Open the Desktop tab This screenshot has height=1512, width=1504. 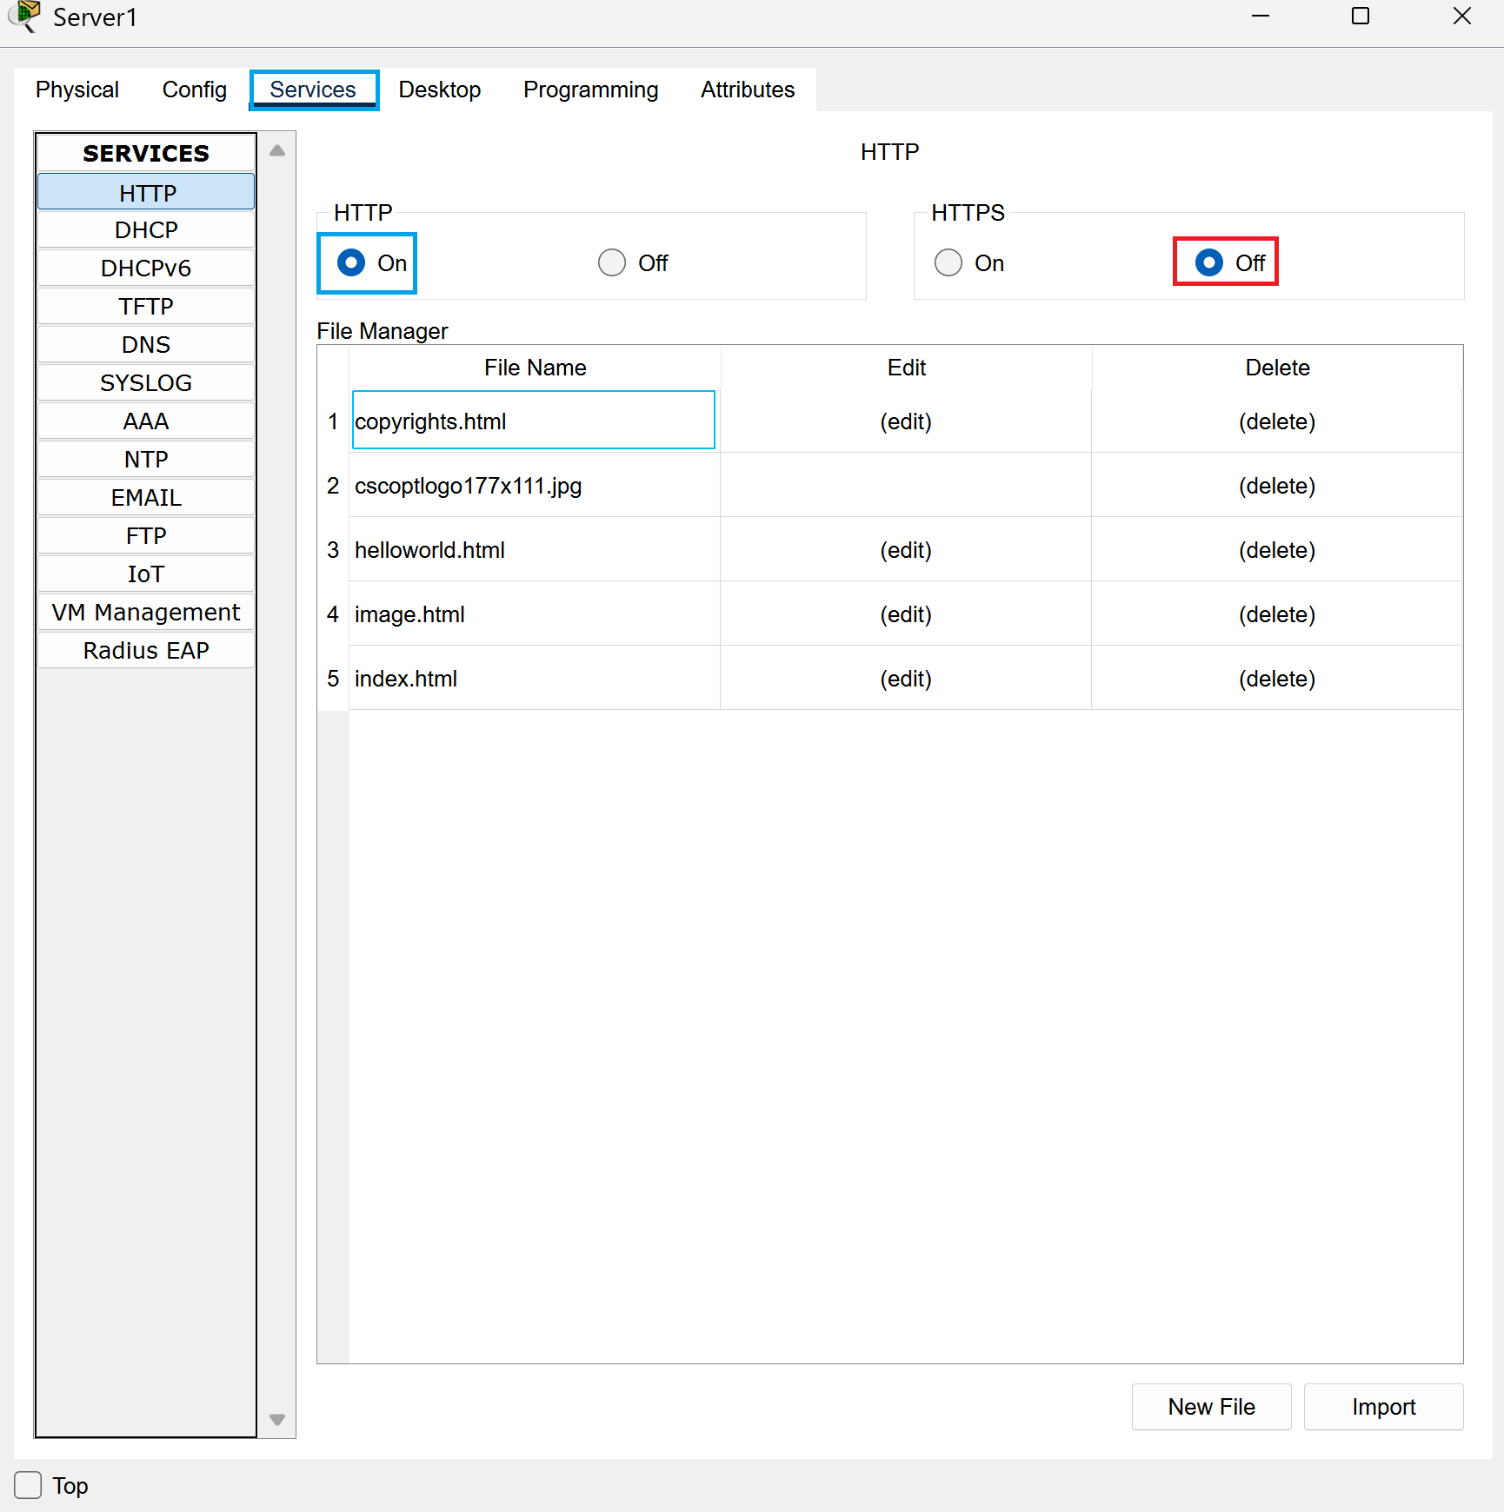[440, 90]
